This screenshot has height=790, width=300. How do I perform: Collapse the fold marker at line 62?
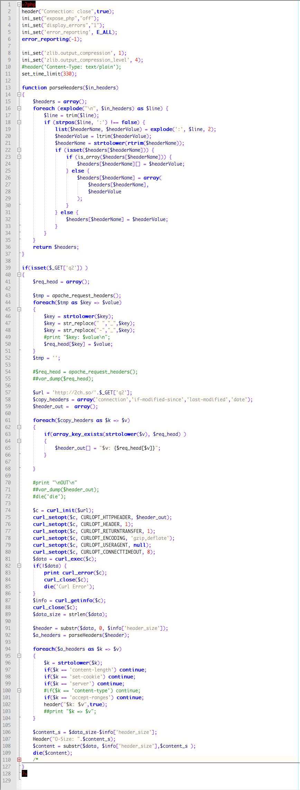(19, 427)
